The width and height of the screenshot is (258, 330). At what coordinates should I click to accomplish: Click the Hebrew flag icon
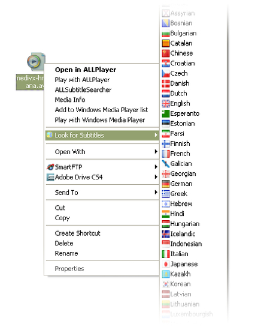166,204
